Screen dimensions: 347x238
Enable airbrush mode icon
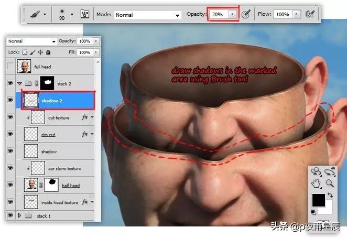click(310, 14)
